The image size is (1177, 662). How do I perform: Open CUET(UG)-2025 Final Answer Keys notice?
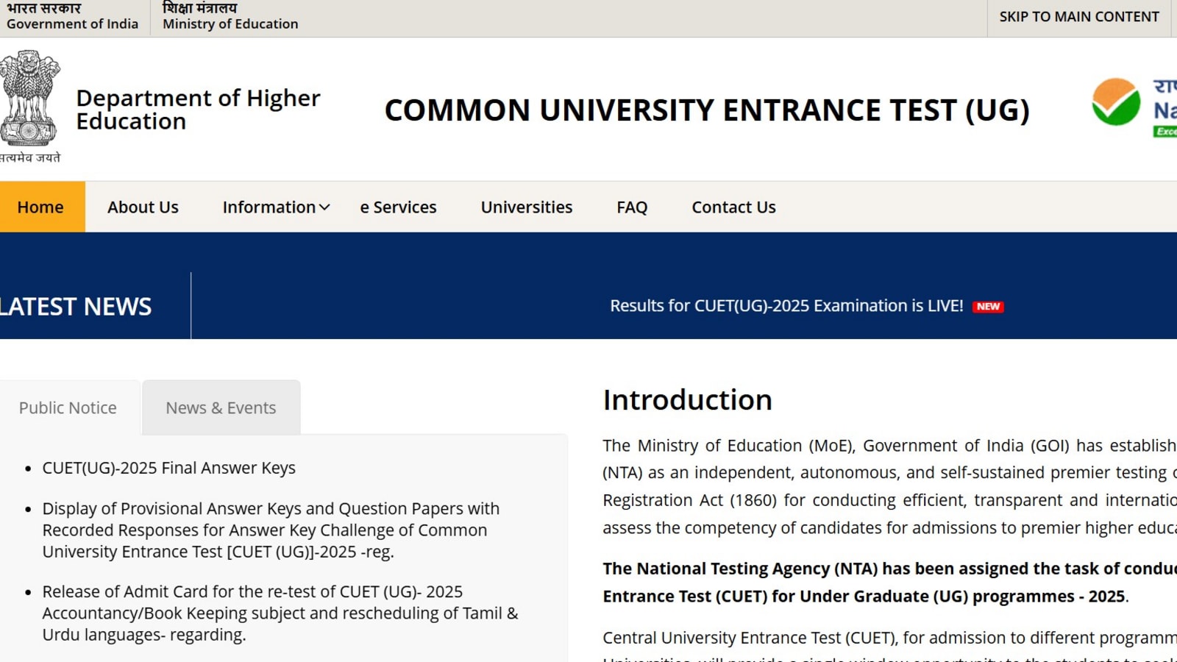(x=168, y=467)
